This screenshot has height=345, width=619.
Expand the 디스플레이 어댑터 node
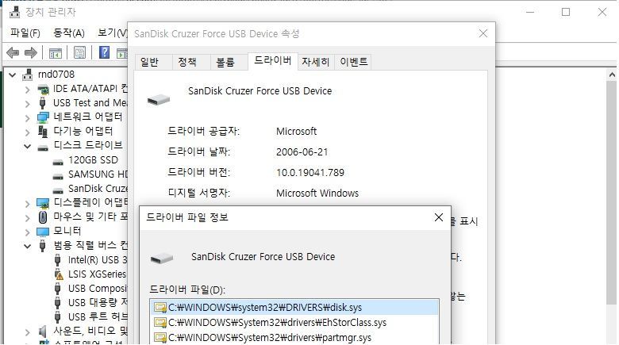tap(27, 204)
